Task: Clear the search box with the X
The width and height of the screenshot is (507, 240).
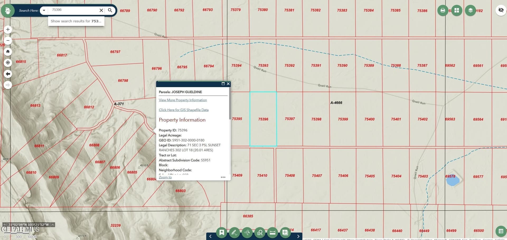Action: click(x=101, y=10)
